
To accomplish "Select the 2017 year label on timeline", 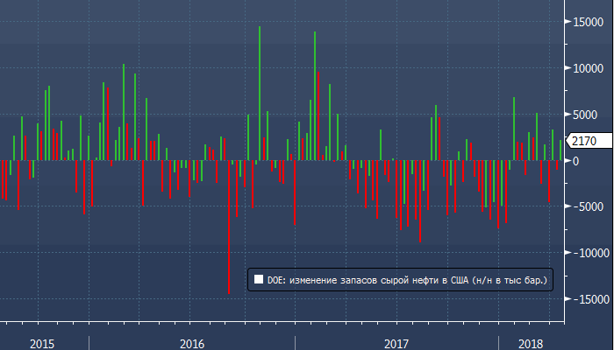I will point(397,344).
